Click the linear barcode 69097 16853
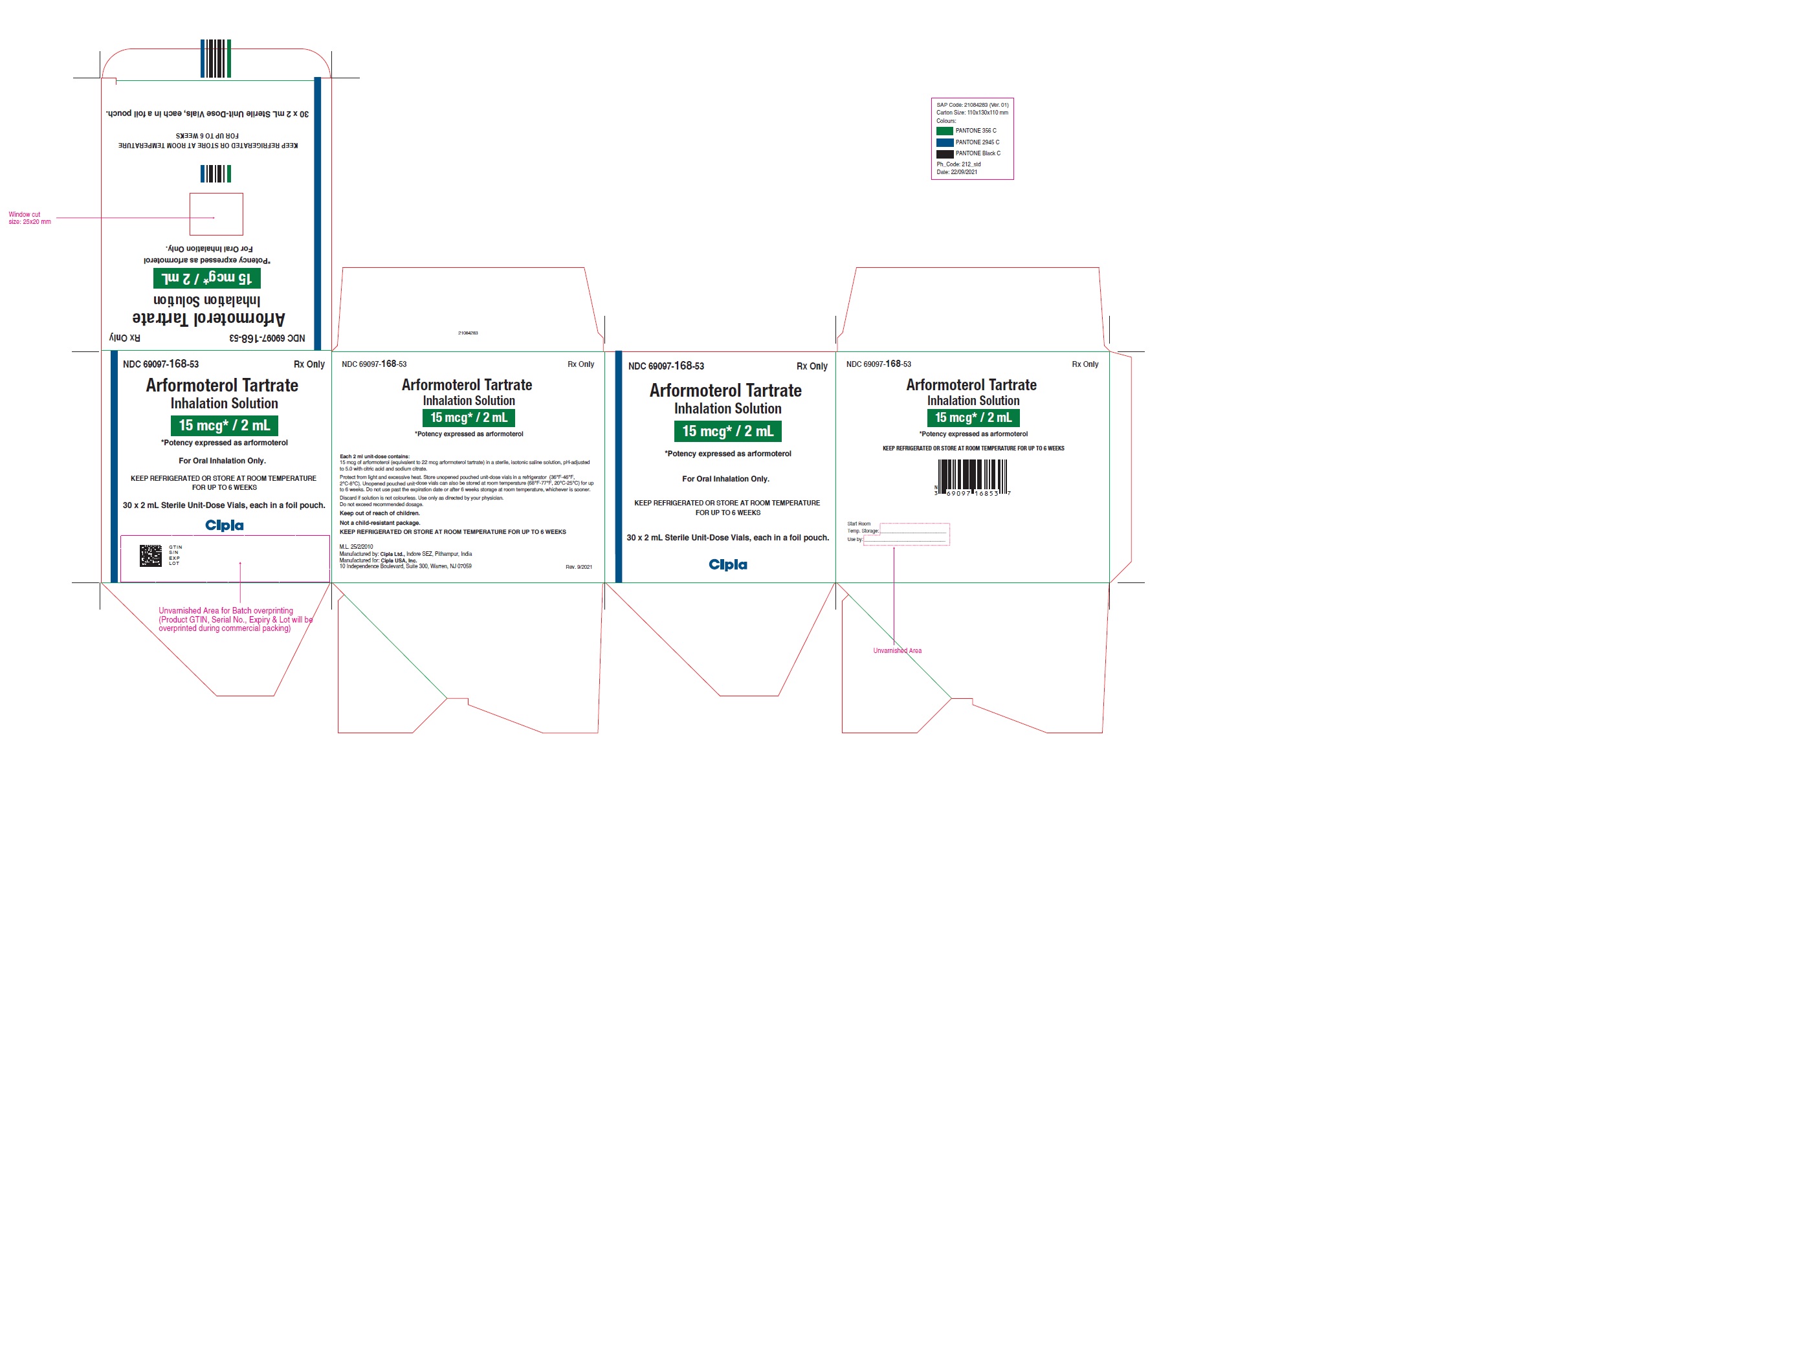This screenshot has height=1359, width=1812. point(973,476)
